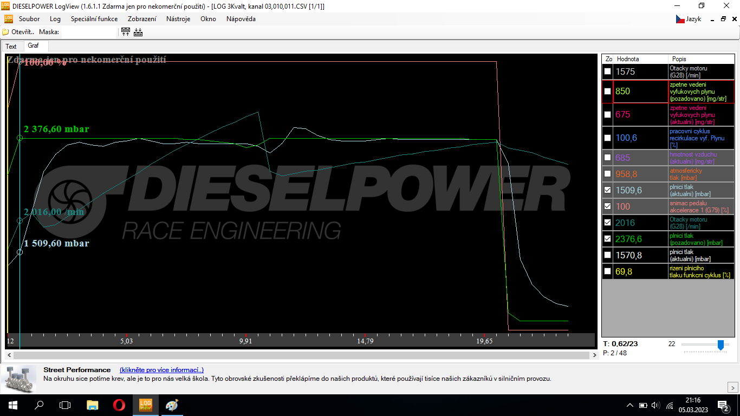This screenshot has width=740, height=416.
Task: Click the piston engine image in the banner
Action: point(18,379)
